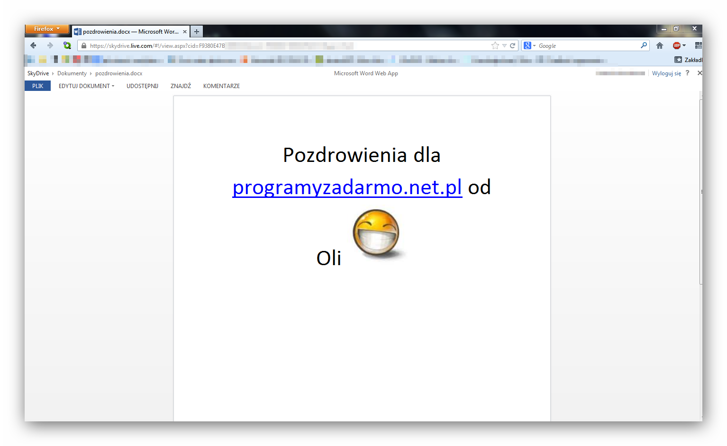Click the vertical page scrollbar

point(700,192)
